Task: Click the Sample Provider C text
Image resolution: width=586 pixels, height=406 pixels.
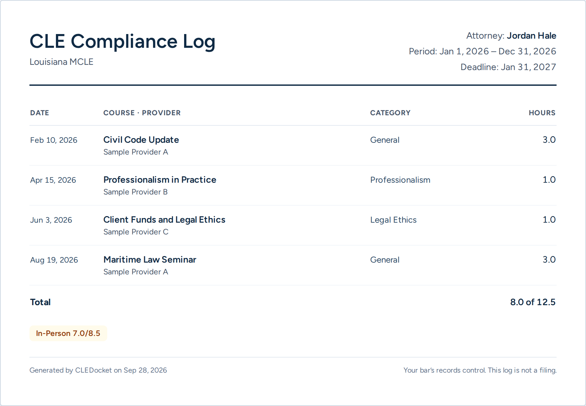Action: pyautogui.click(x=136, y=232)
